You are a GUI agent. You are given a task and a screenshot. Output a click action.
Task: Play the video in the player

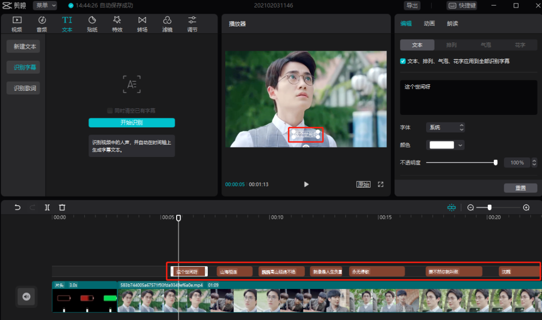pos(306,184)
